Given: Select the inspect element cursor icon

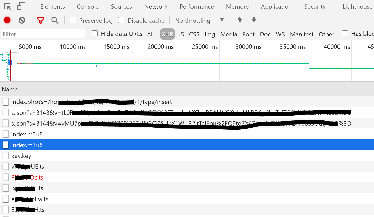Looking at the screenshot, I should [x=8, y=6].
